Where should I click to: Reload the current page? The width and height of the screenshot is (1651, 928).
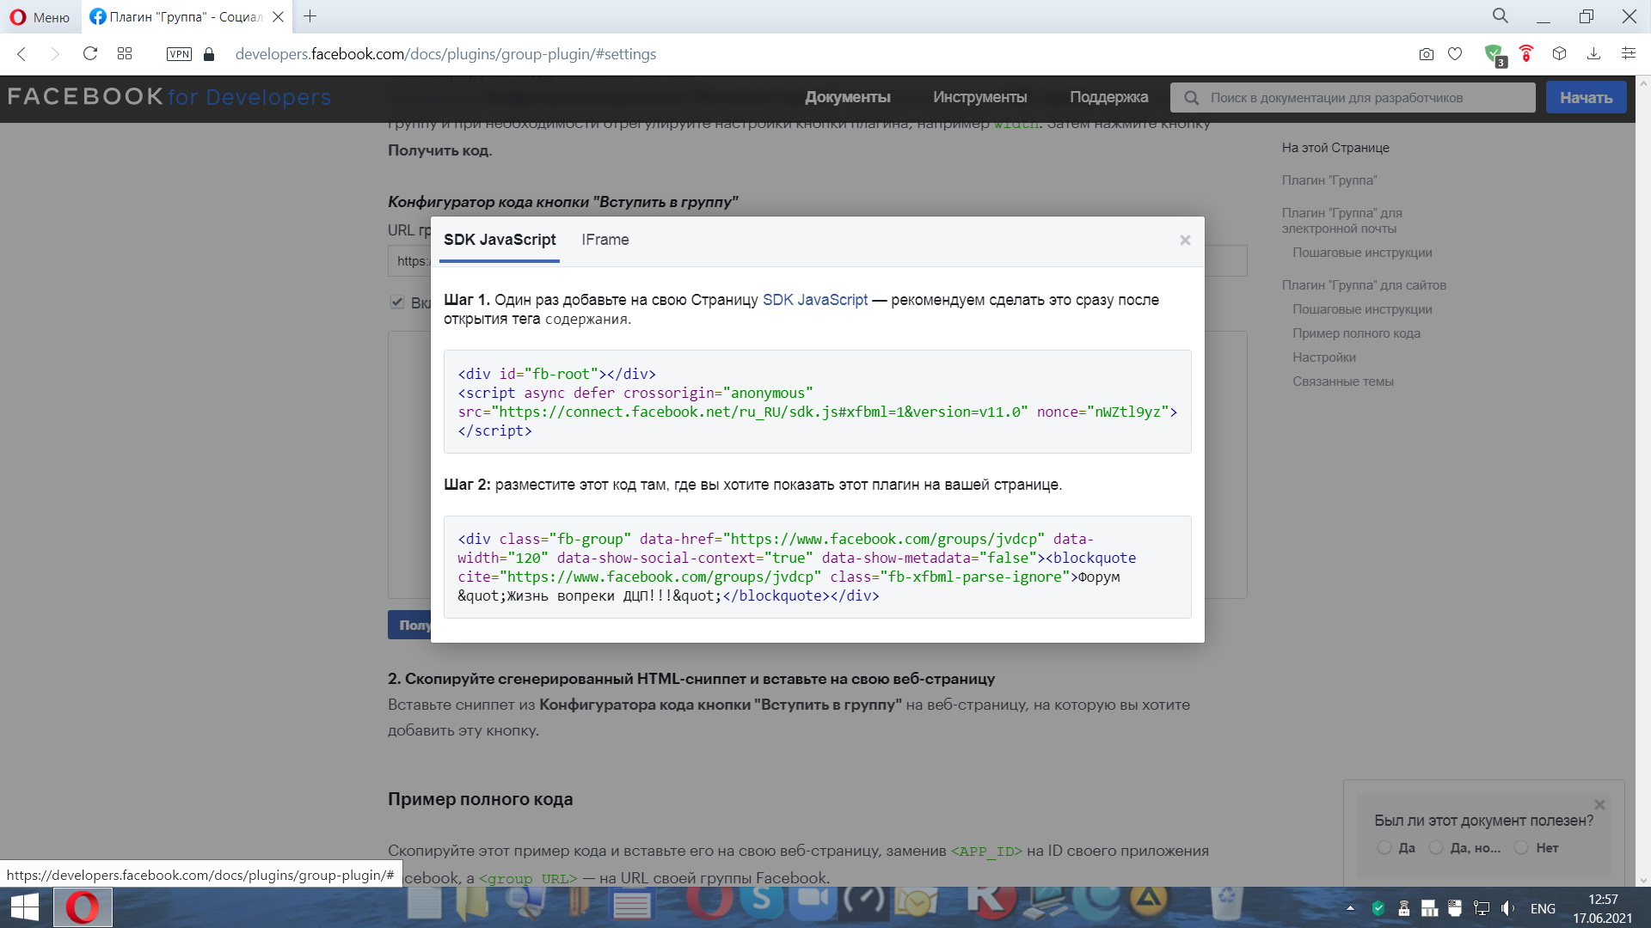[x=90, y=54]
